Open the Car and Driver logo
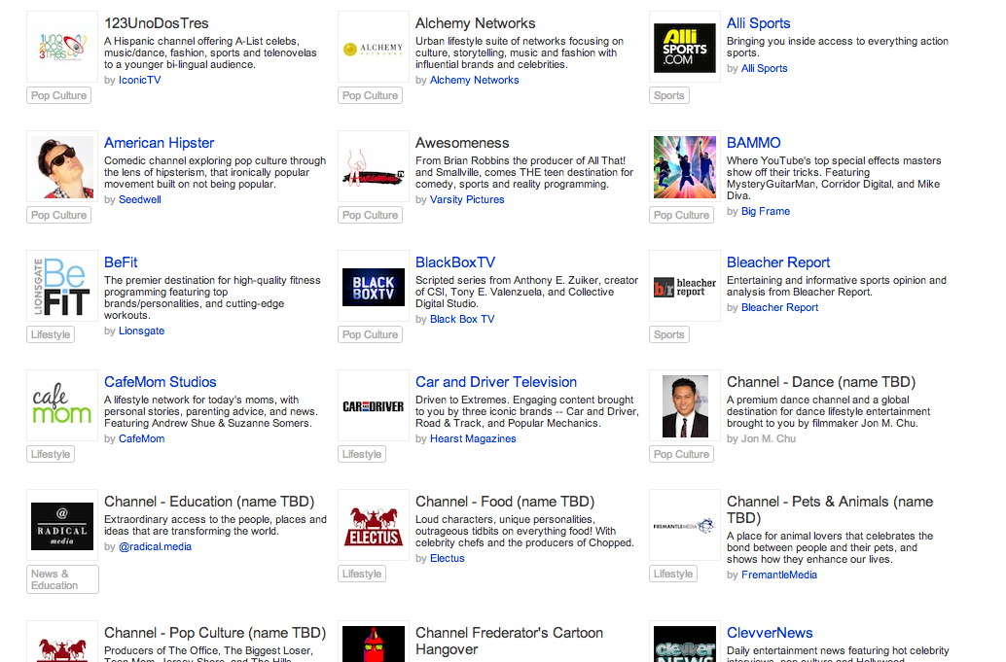This screenshot has height=662, width=1006. coord(374,405)
